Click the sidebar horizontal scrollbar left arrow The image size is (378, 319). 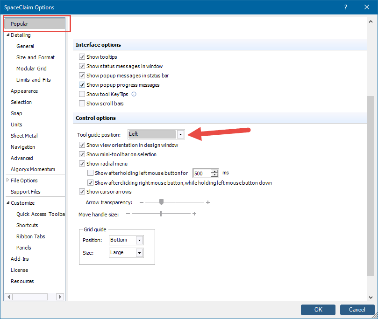click(9, 297)
